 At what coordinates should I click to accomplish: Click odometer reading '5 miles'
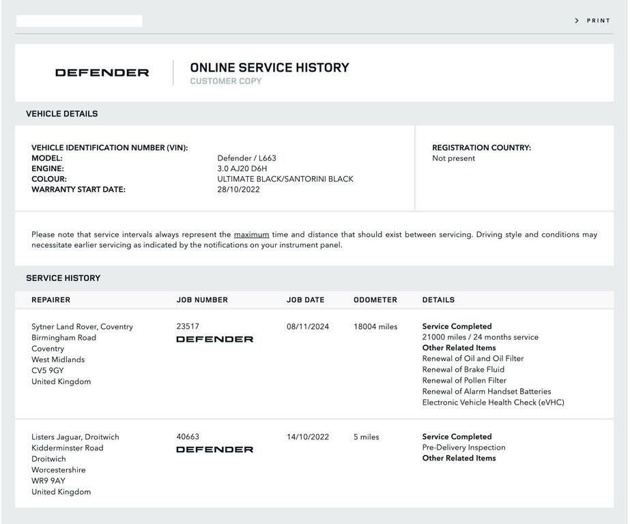click(367, 437)
